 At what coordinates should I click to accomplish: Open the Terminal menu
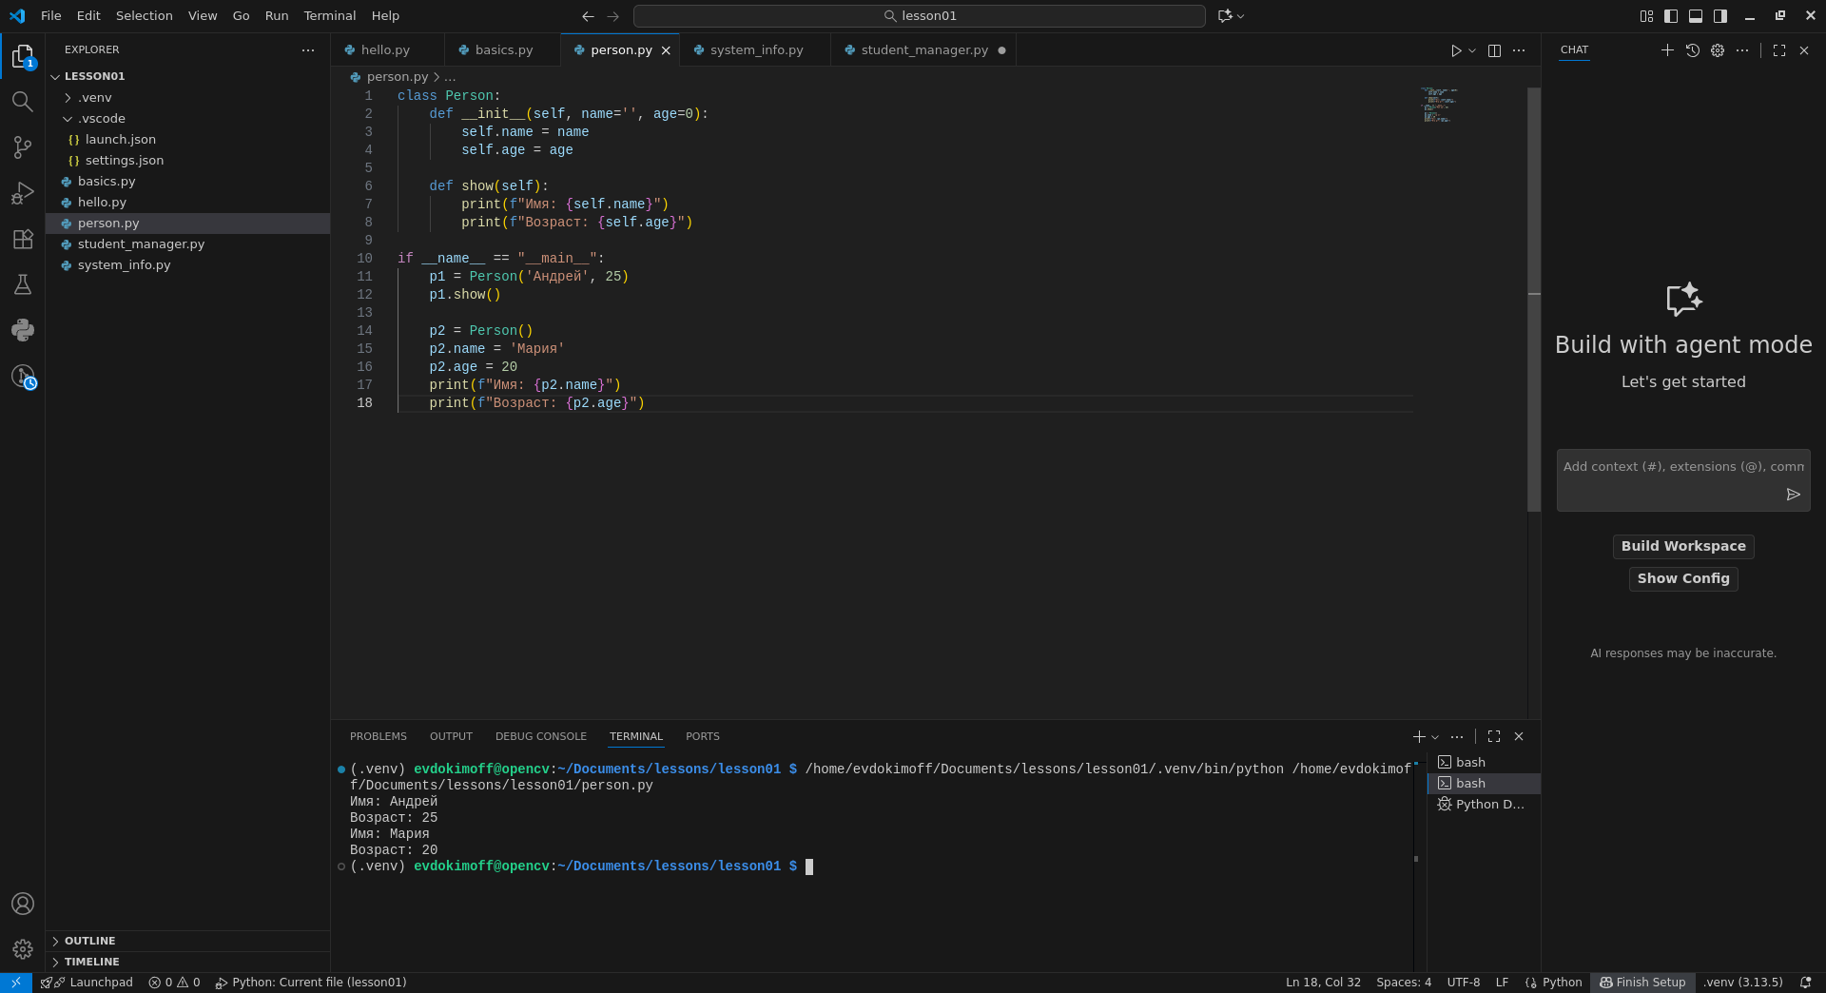(x=329, y=16)
